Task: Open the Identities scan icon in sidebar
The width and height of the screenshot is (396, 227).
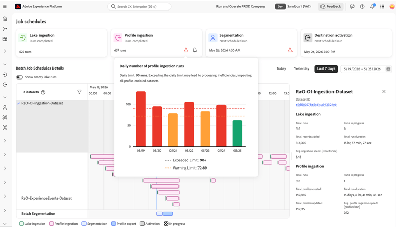Action: pyautogui.click(x=5, y=127)
